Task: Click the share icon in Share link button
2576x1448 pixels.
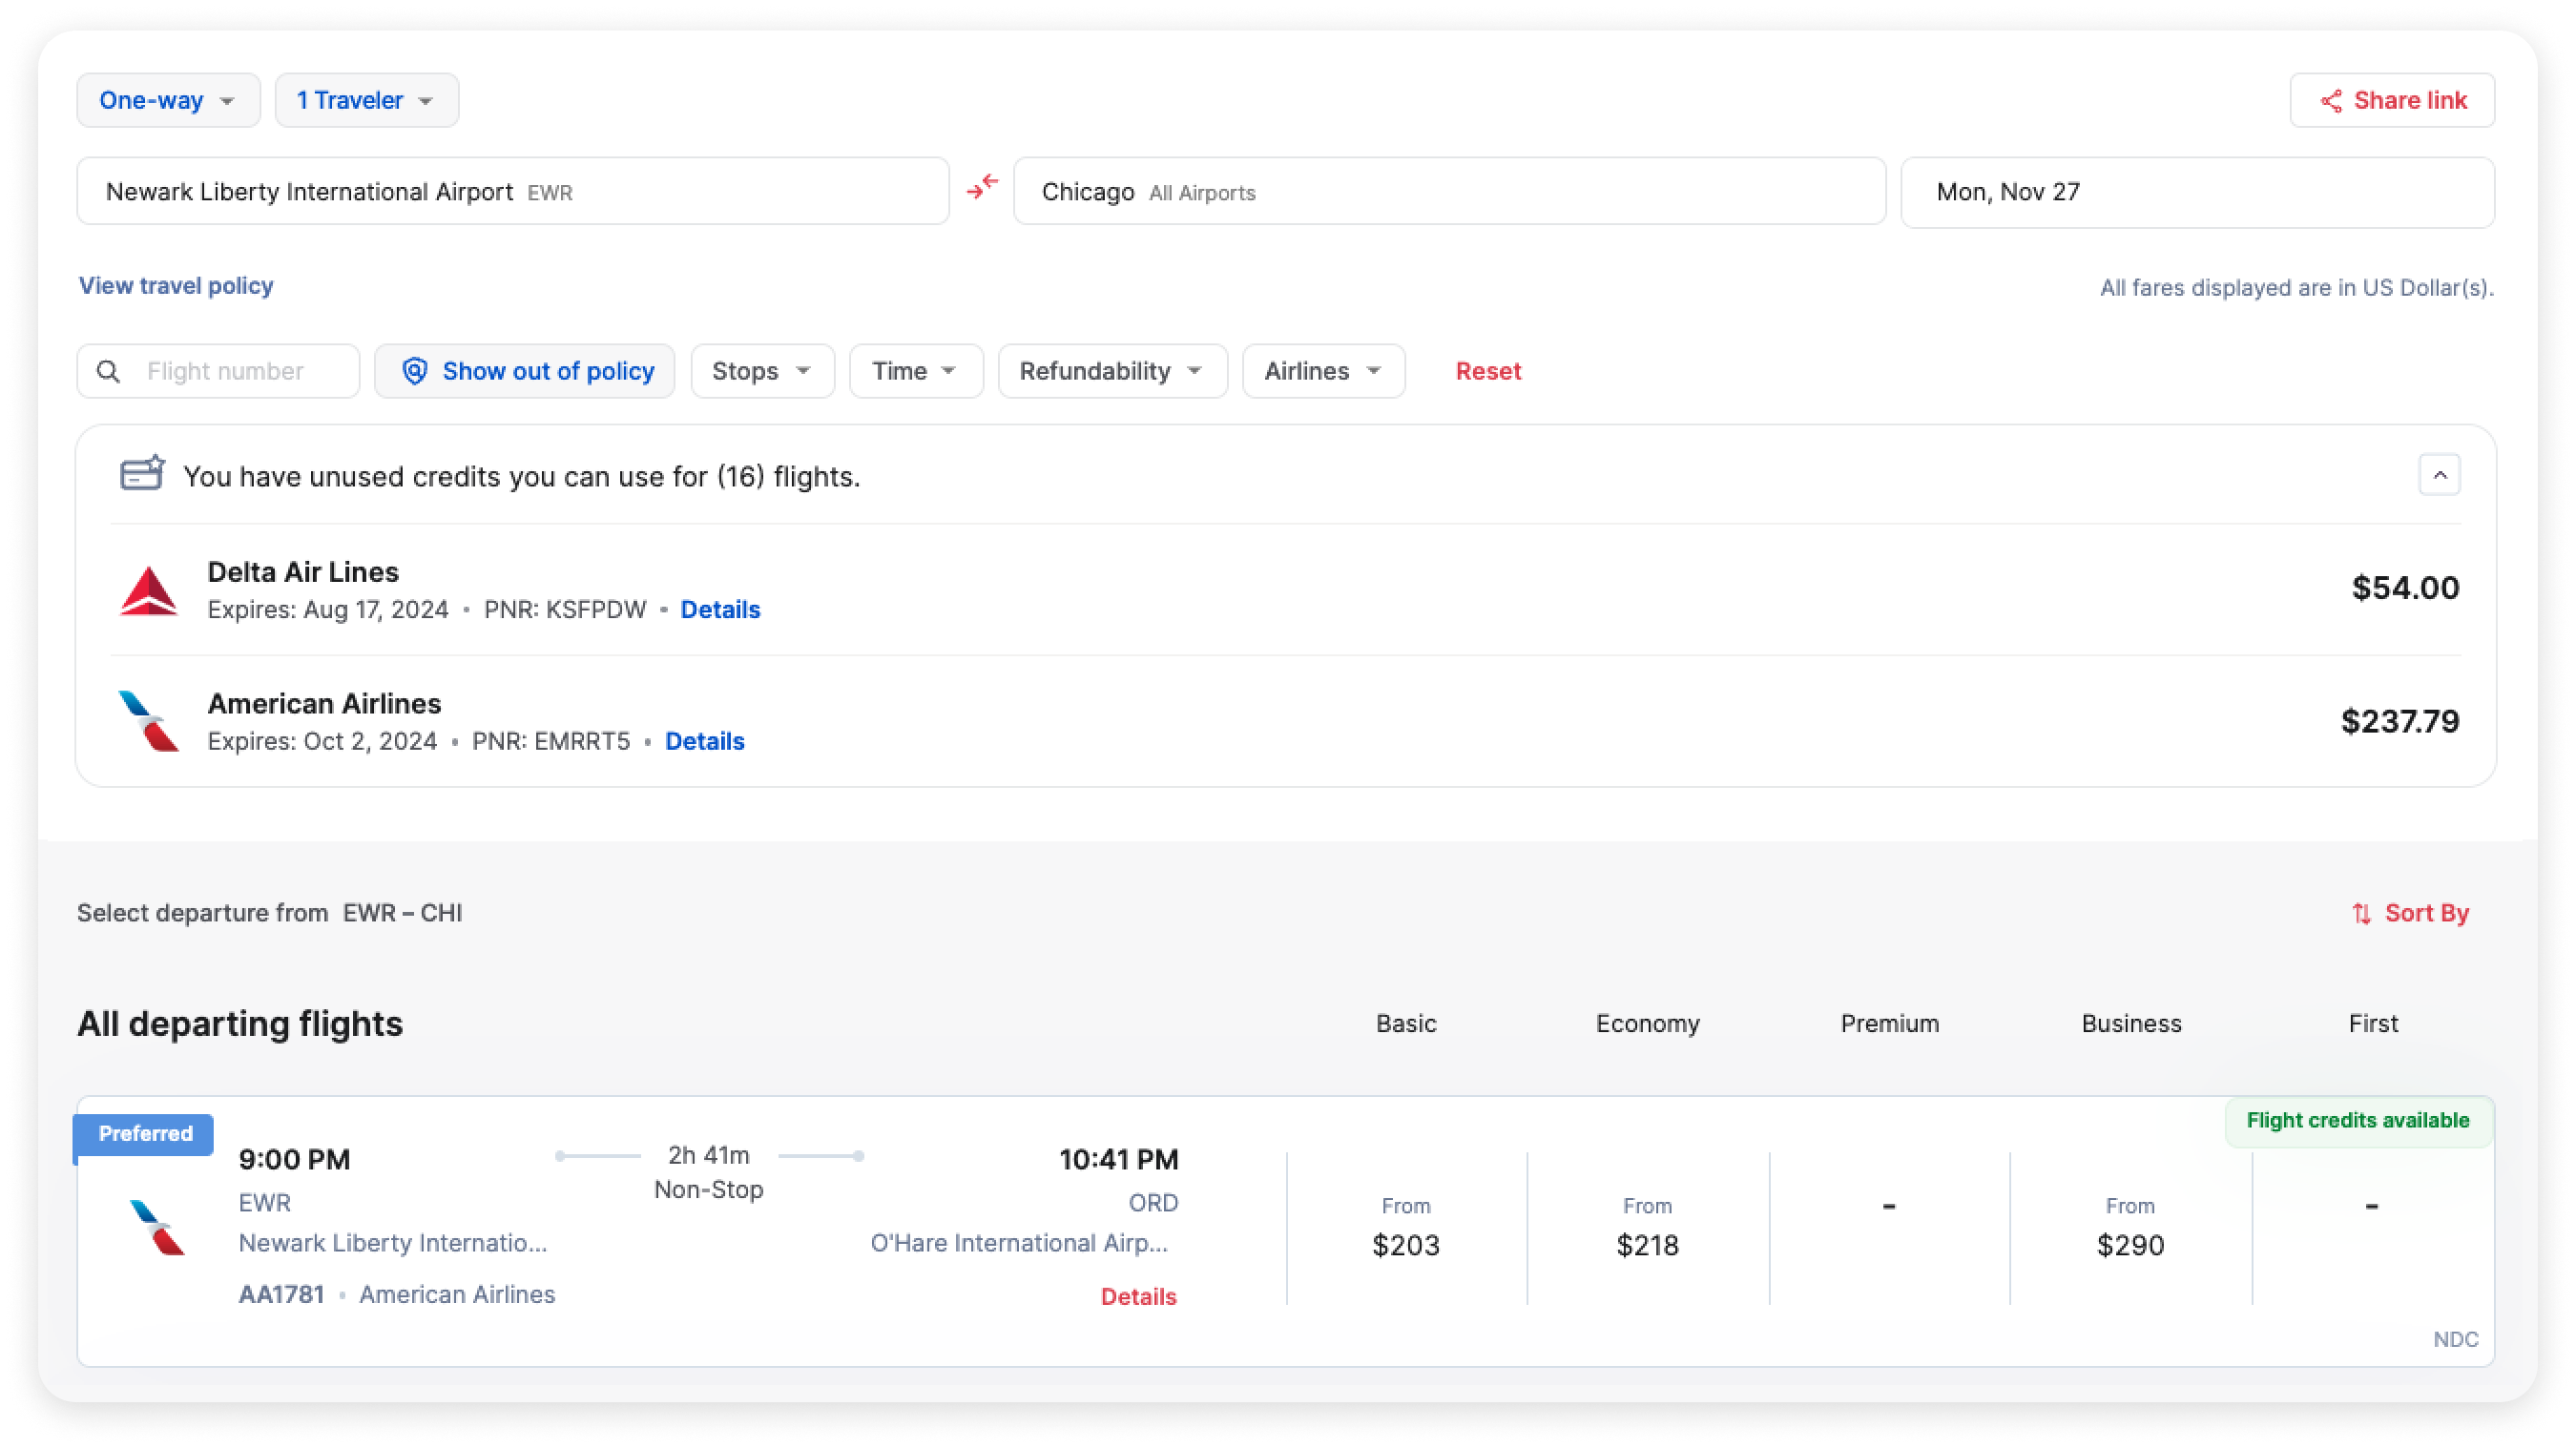Action: [x=2331, y=101]
